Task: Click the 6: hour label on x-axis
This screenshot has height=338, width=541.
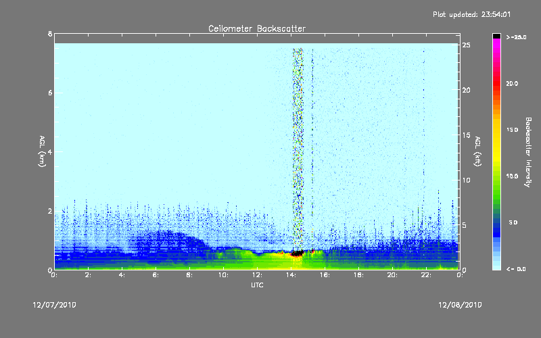Action: (x=156, y=275)
